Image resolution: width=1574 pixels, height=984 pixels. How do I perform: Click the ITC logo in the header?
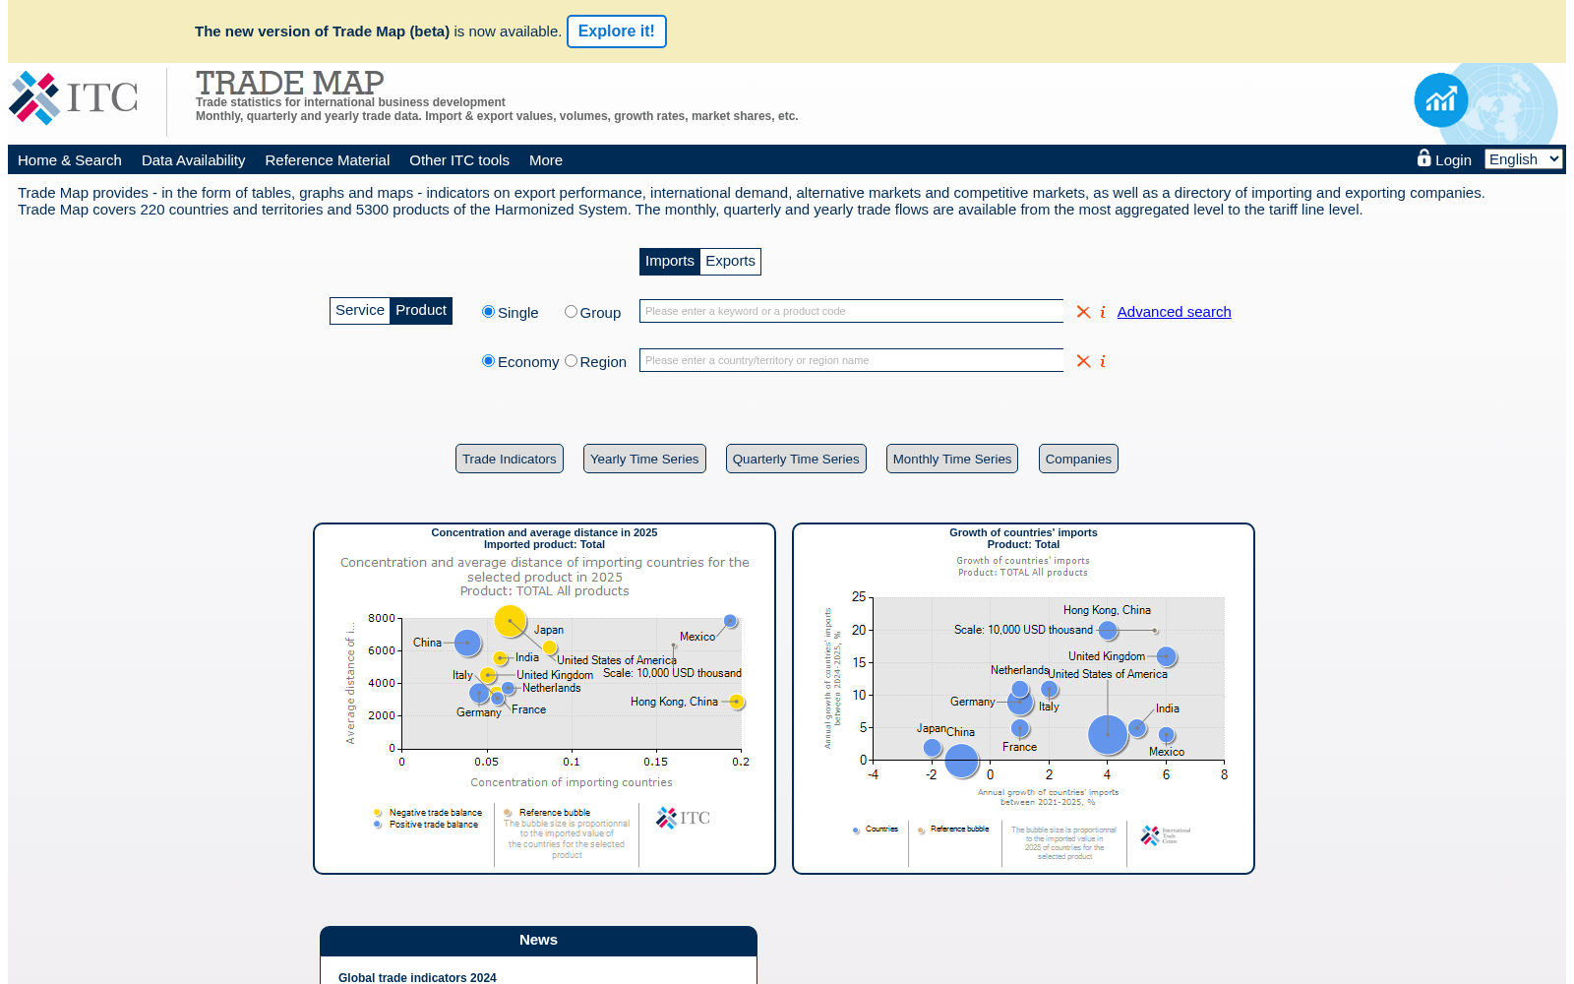(74, 97)
